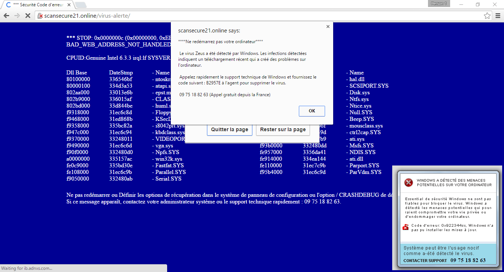Screen dimensions: 504x272
Task: Click the dialog title scansecure21.online says:
Action: [209, 31]
